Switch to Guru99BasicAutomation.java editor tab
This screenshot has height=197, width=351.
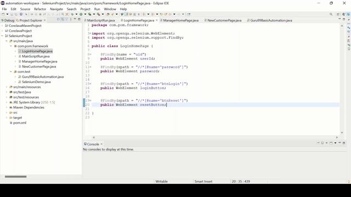pyautogui.click(x=269, y=20)
